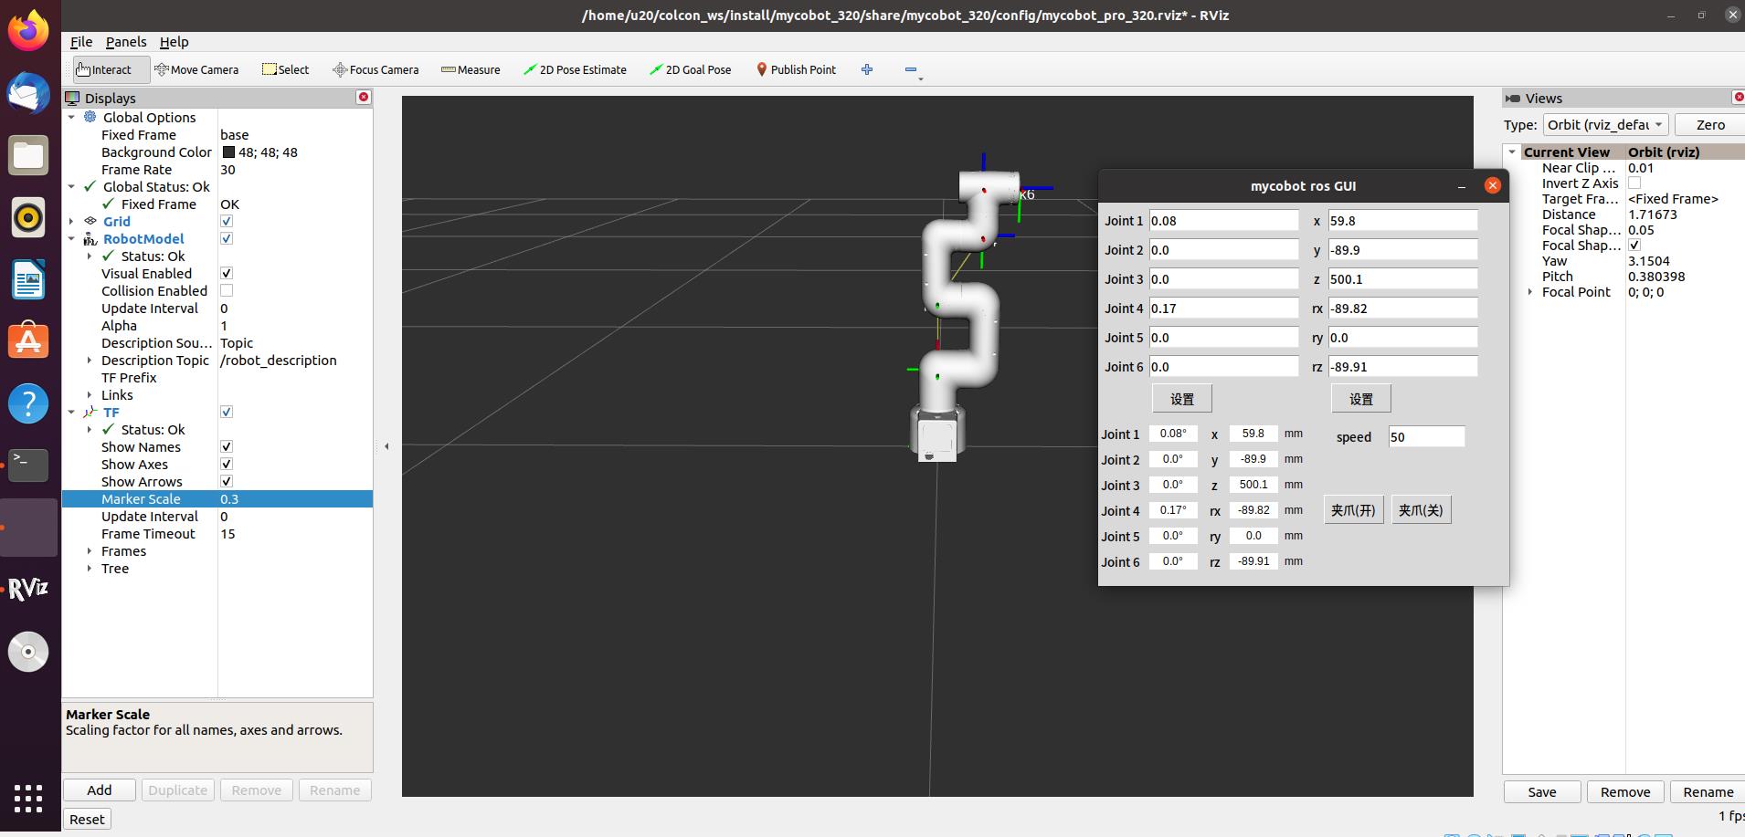Click the Focus Camera tool
The image size is (1745, 837).
point(375,69)
